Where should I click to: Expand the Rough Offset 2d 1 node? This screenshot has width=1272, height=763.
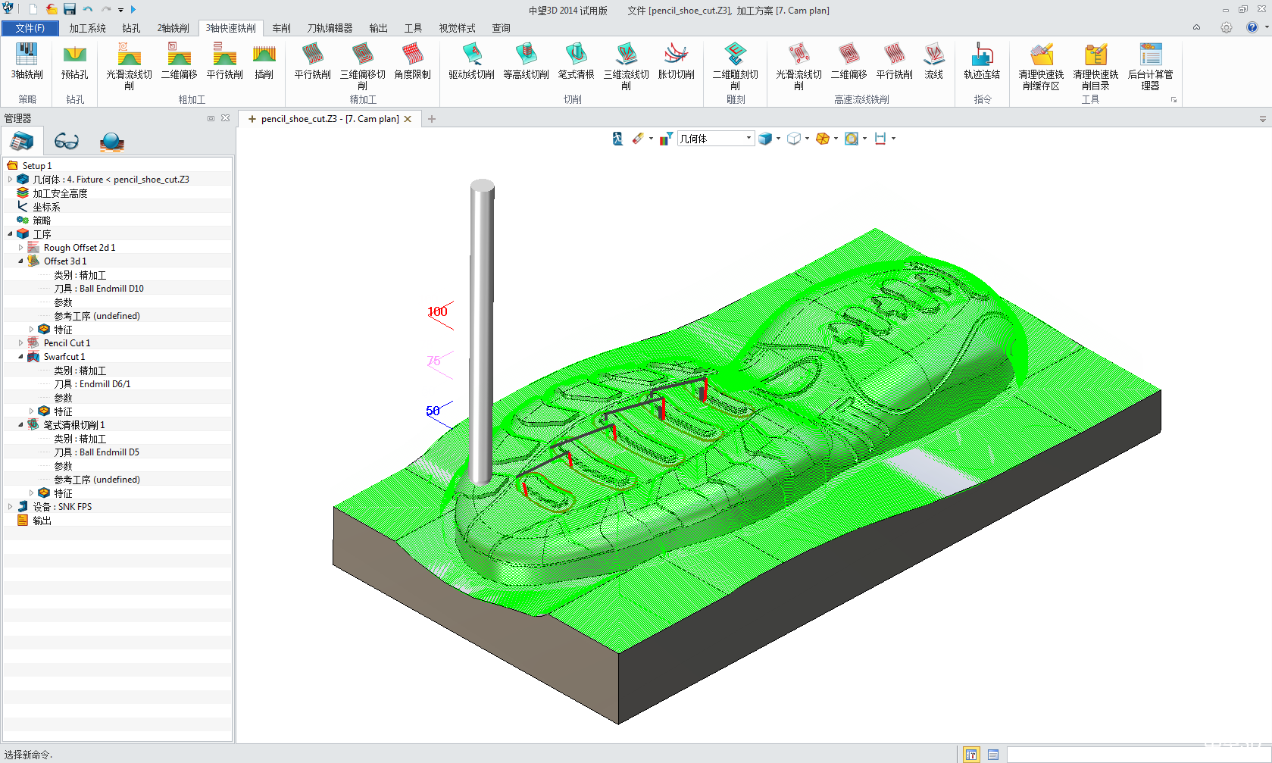click(20, 248)
